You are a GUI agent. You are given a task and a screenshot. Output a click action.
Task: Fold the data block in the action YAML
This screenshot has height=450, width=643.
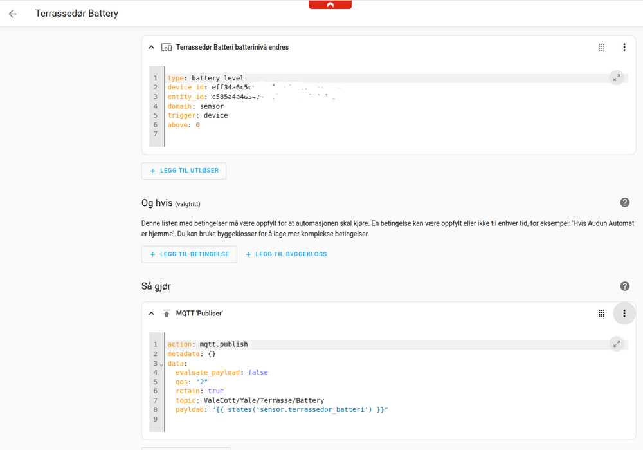click(161, 364)
